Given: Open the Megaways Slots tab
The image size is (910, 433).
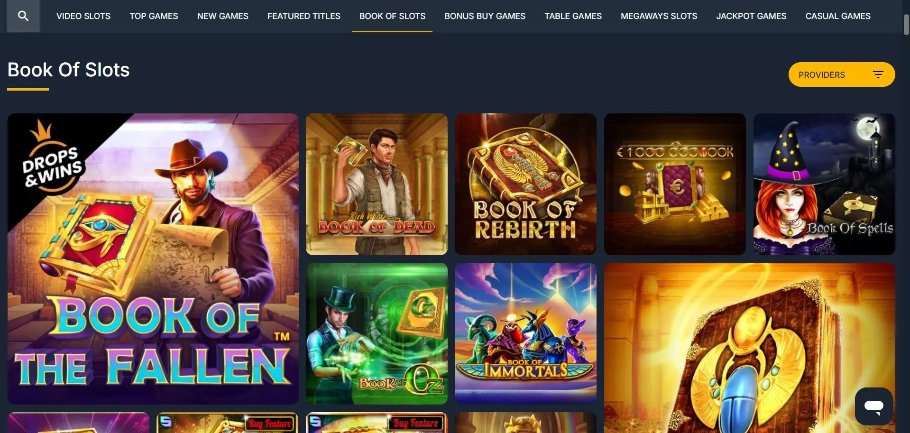Looking at the screenshot, I should coord(659,16).
